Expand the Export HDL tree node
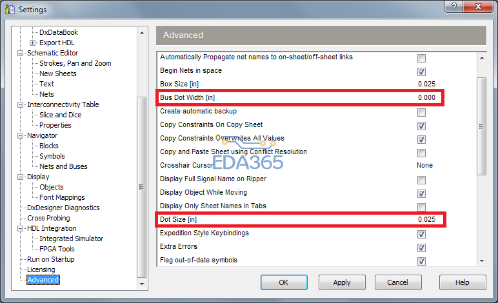The height and width of the screenshot is (303, 498). tap(32, 43)
